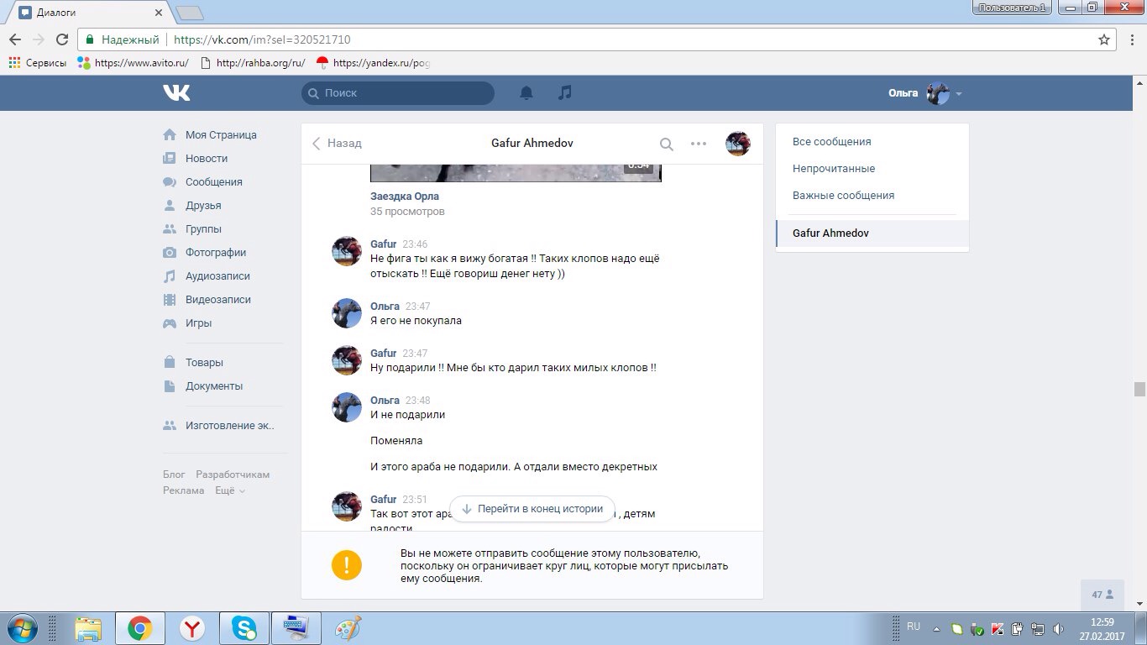Expand the Ещё footer dropdown
Screen dimensions: 1147x645
click(x=229, y=490)
